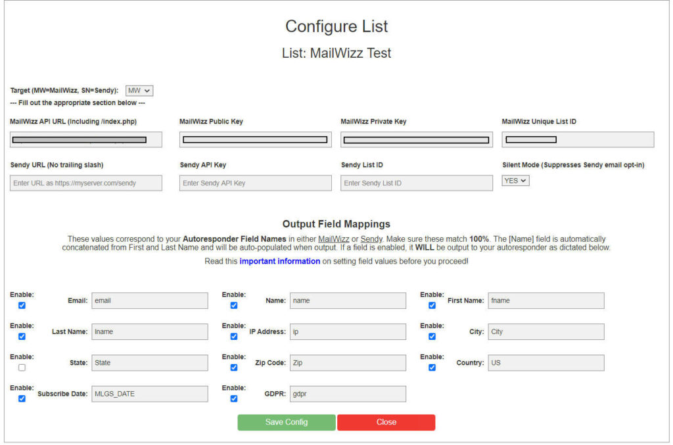Select the Email mapping field

(x=150, y=301)
